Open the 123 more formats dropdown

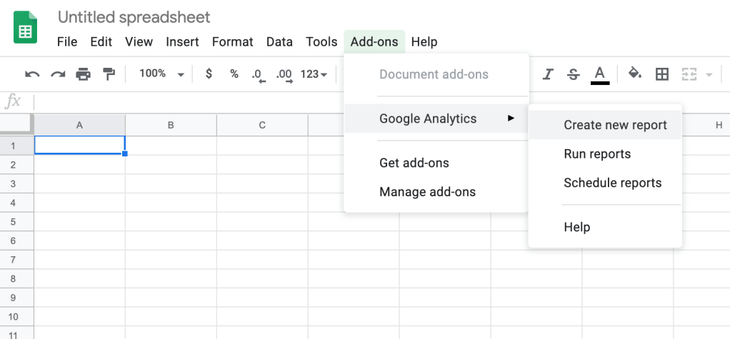click(314, 74)
